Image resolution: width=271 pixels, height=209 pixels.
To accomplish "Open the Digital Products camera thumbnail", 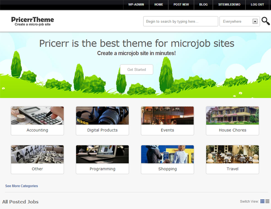I will pos(102,116).
